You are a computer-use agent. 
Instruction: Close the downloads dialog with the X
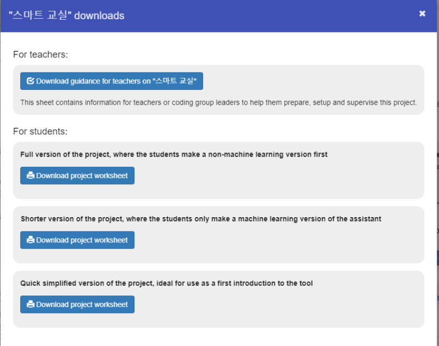(422, 14)
